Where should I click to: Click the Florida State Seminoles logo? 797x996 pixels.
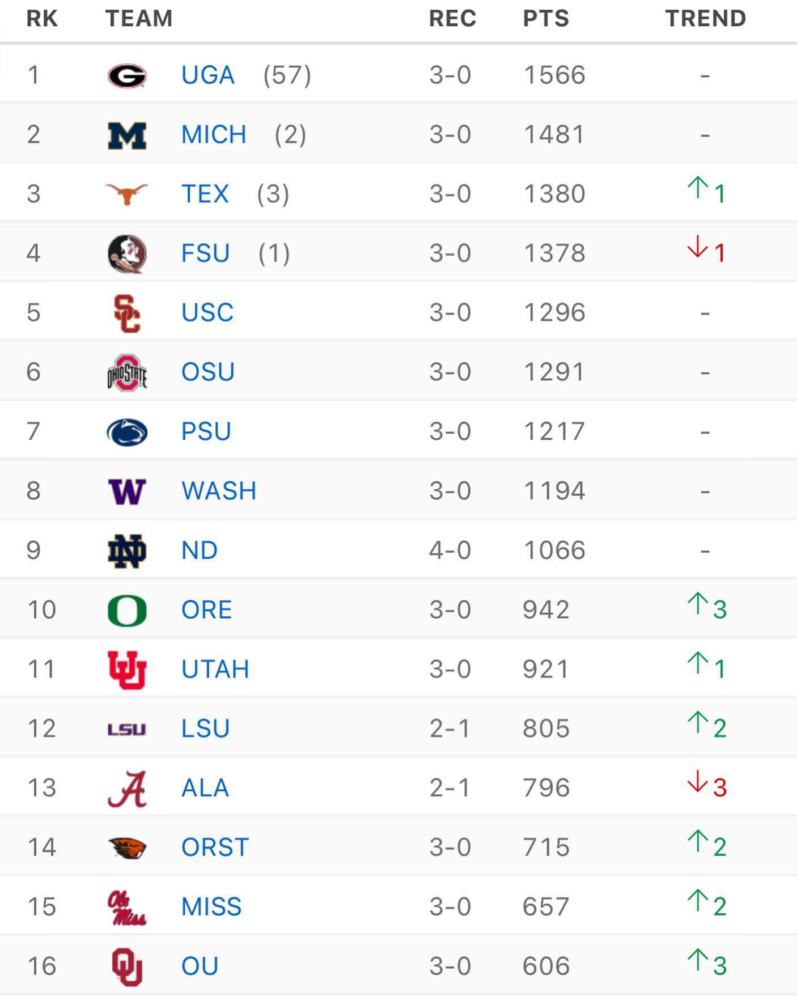127,253
